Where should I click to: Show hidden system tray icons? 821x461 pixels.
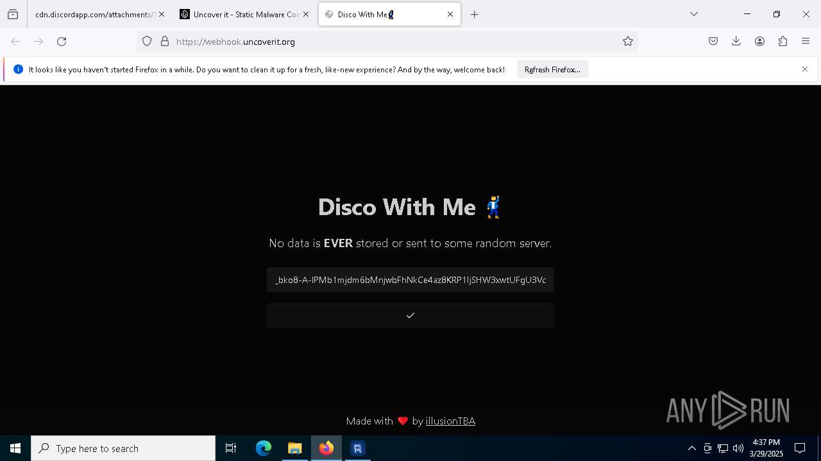[691, 448]
